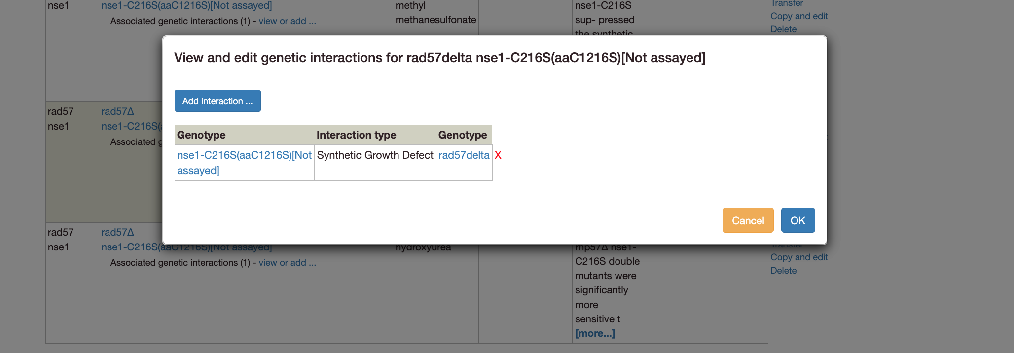This screenshot has width=1014, height=353.
Task: Click Copy and edit in bottom right panel
Action: point(799,257)
